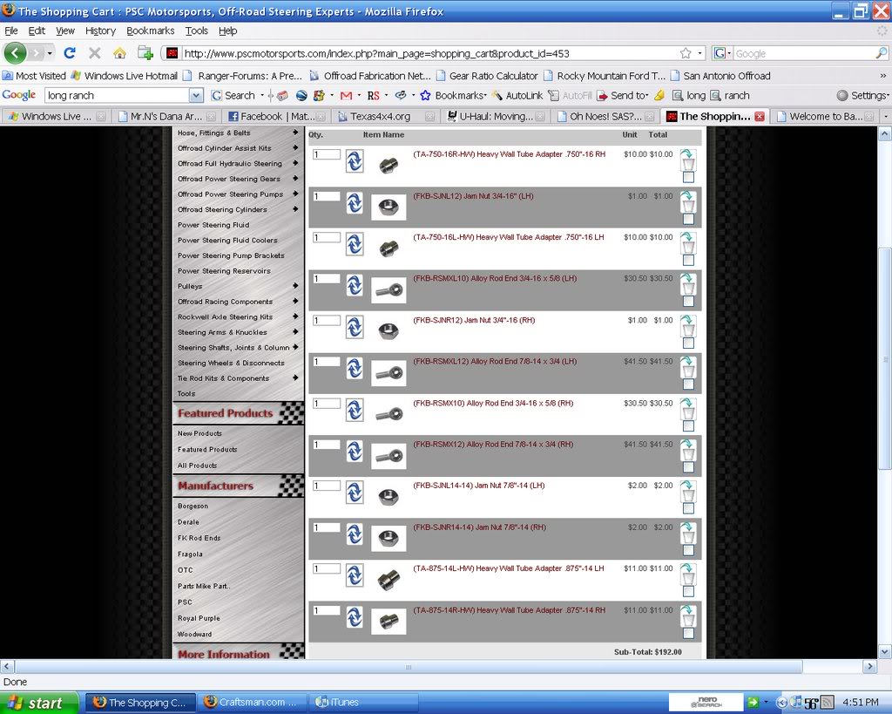Expand Offroad Power Steering Pumps submenu
Image resolution: width=892 pixels, height=714 pixels.
click(x=295, y=194)
